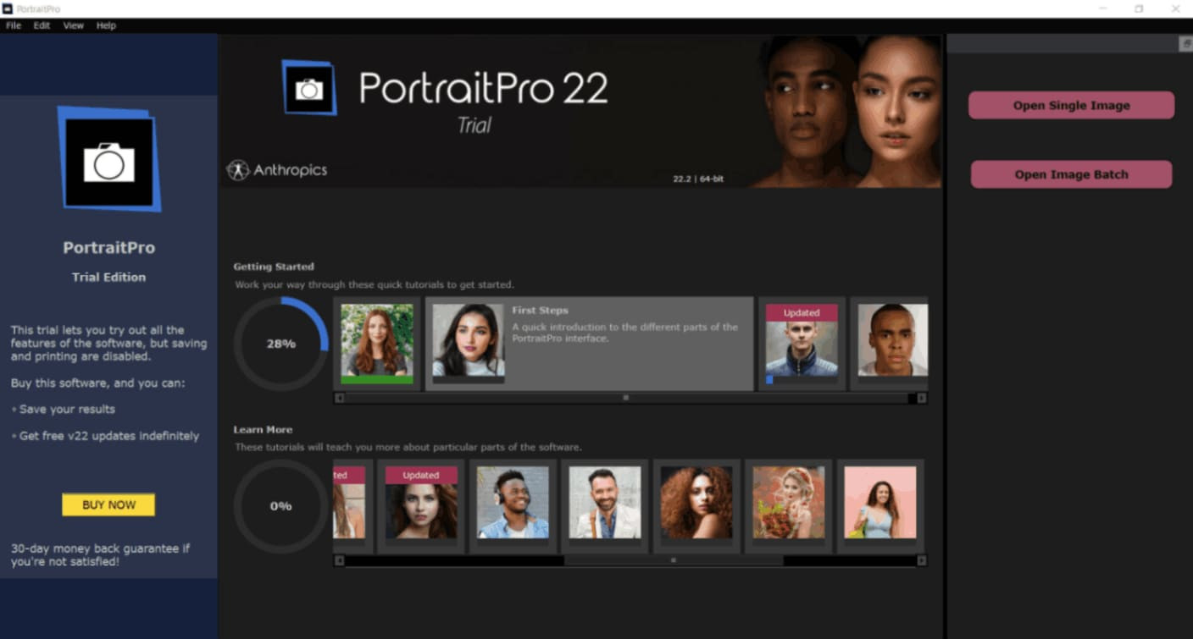Click the Open Single Image button
1193x639 pixels.
(1071, 106)
